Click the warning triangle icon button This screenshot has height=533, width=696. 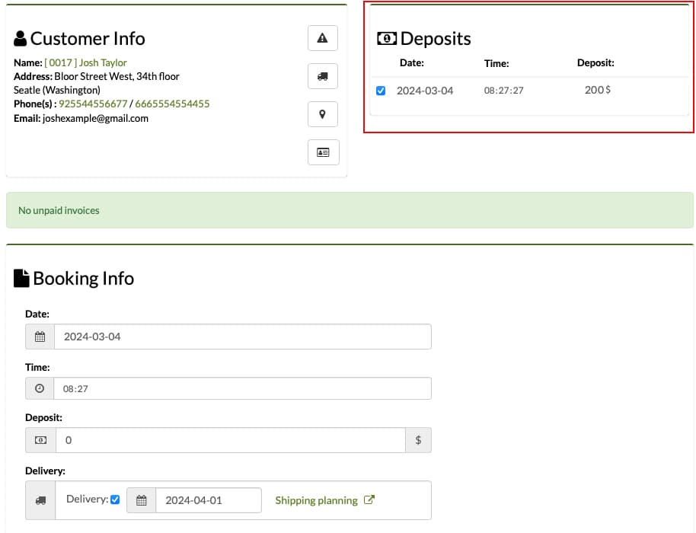323,38
